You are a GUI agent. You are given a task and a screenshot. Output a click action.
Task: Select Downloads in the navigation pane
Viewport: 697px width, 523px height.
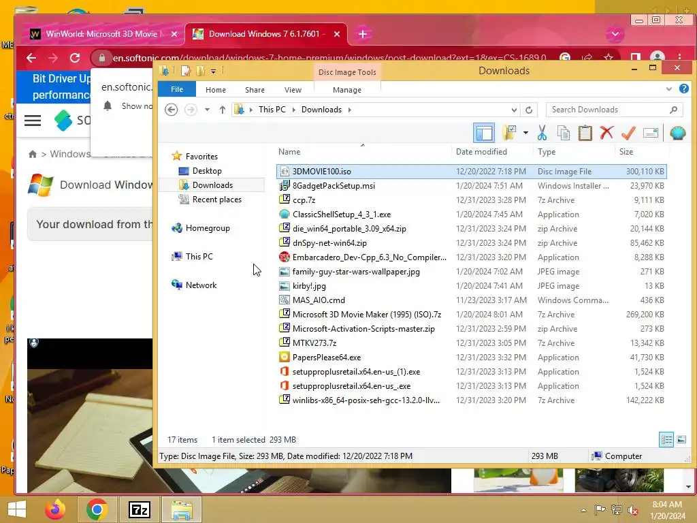pyautogui.click(x=212, y=185)
